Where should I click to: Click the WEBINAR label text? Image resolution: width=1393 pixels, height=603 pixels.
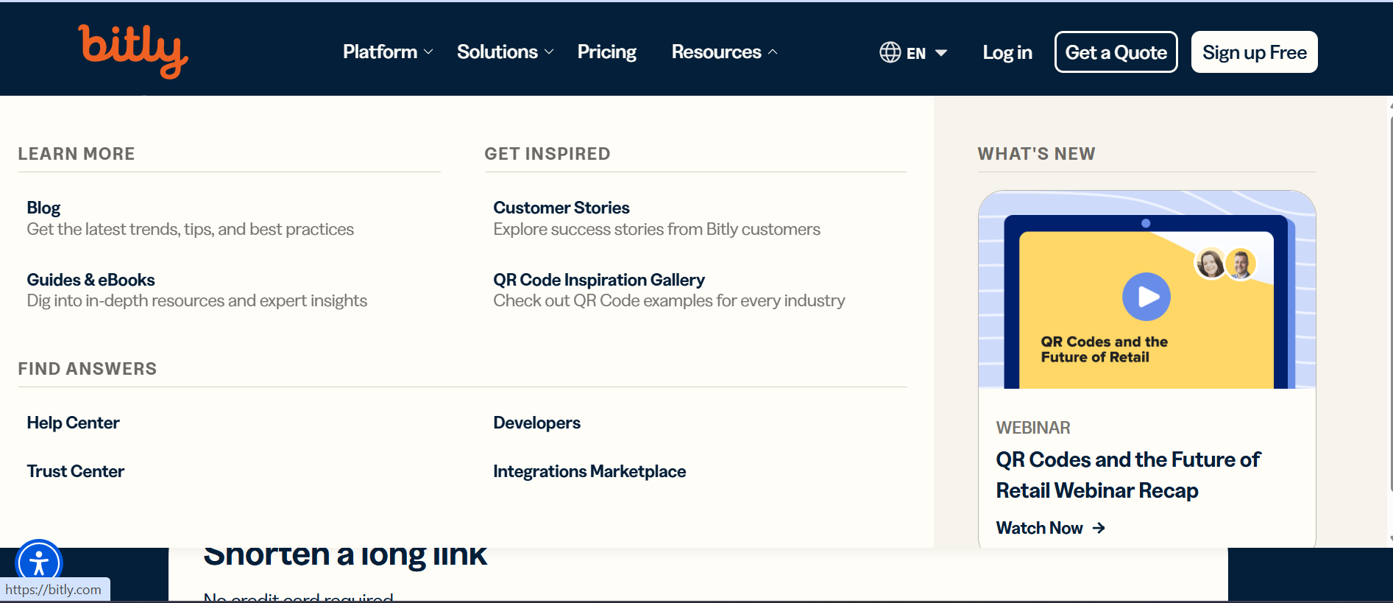(1032, 428)
